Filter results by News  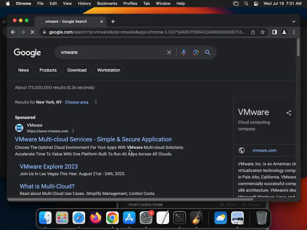coord(23,70)
